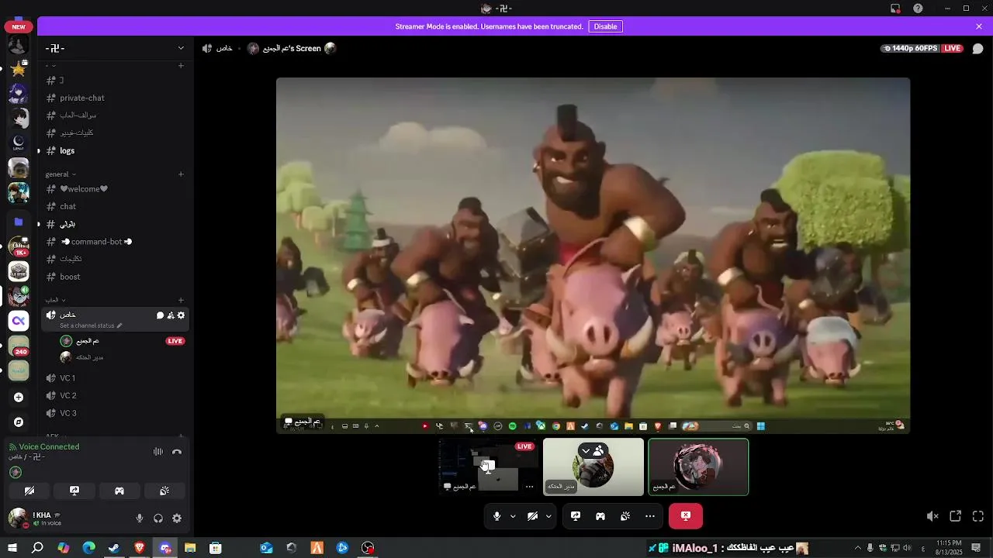The height and width of the screenshot is (558, 993).
Task: Launch Steam from the taskbar
Action: click(114, 548)
